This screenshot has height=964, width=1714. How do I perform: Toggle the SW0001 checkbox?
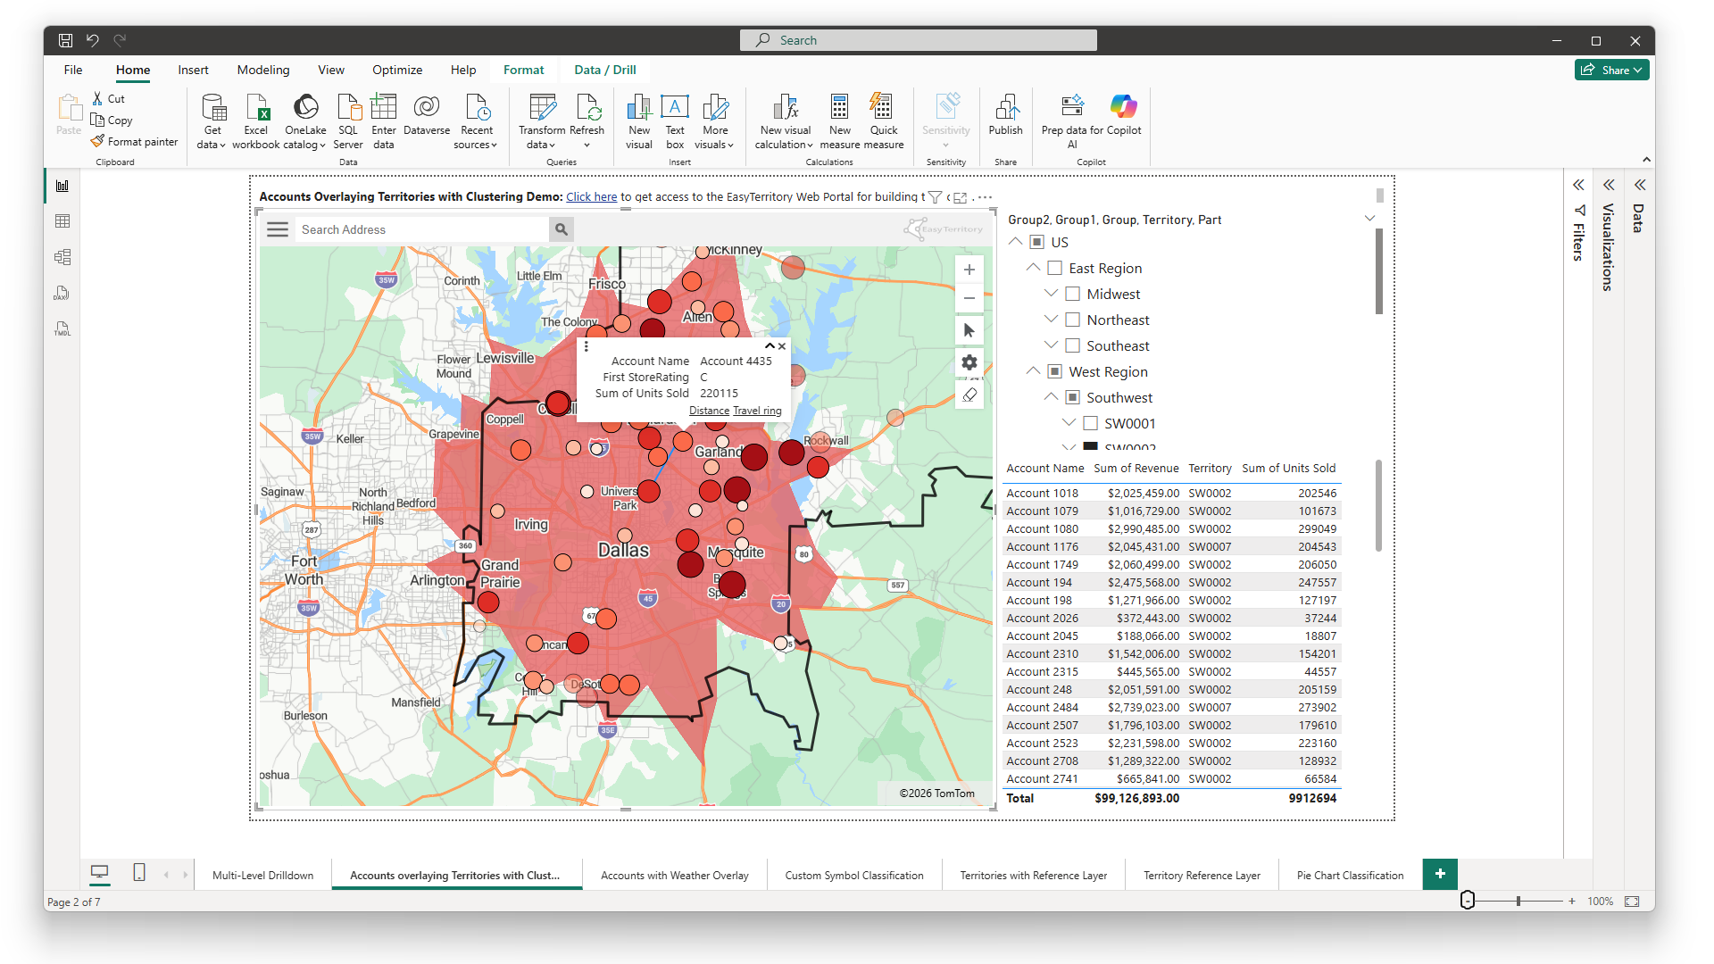1090,423
